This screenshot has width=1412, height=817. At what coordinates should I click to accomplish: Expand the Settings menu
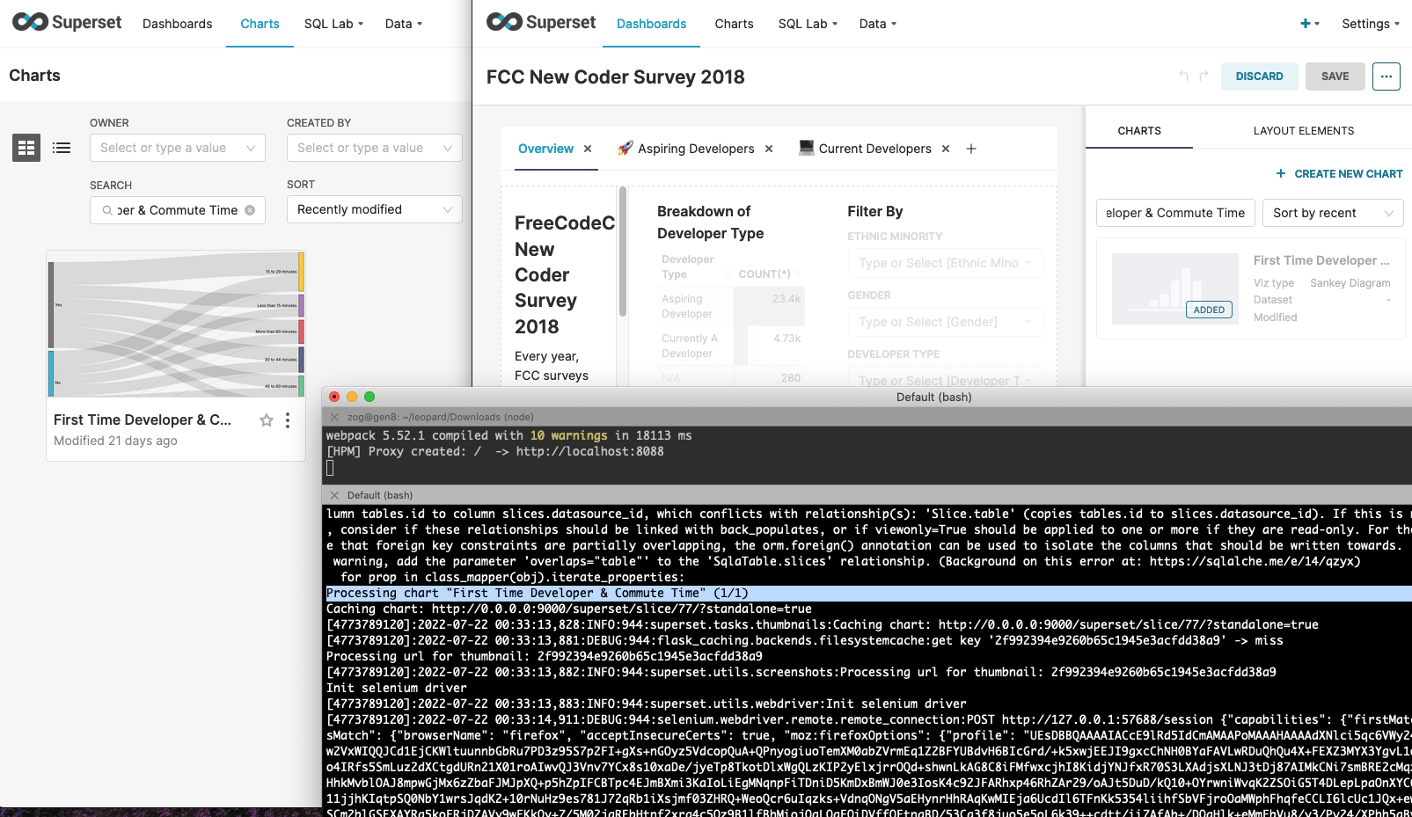pos(1371,24)
